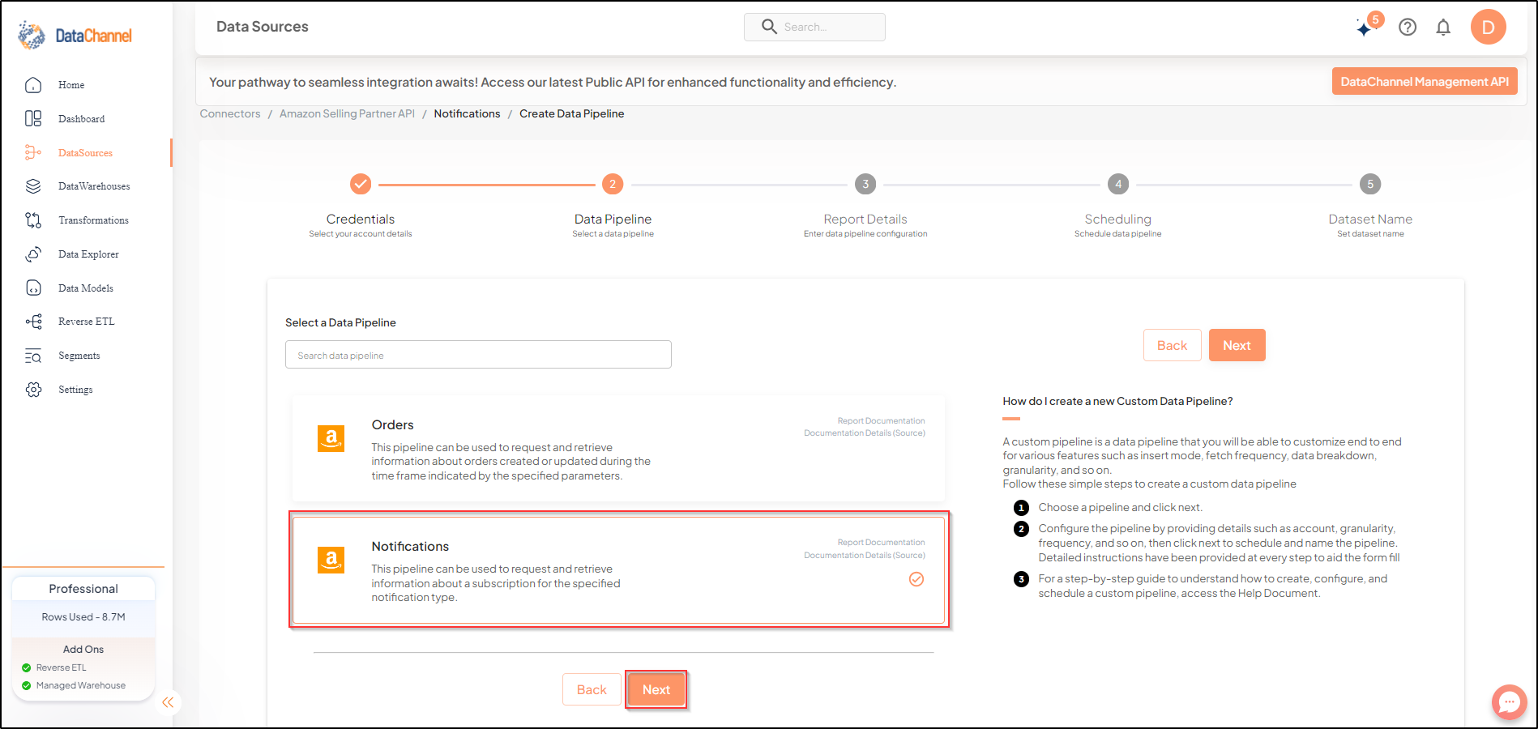Go to step 4 Scheduling
The height and width of the screenshot is (729, 1538).
pyautogui.click(x=1118, y=184)
